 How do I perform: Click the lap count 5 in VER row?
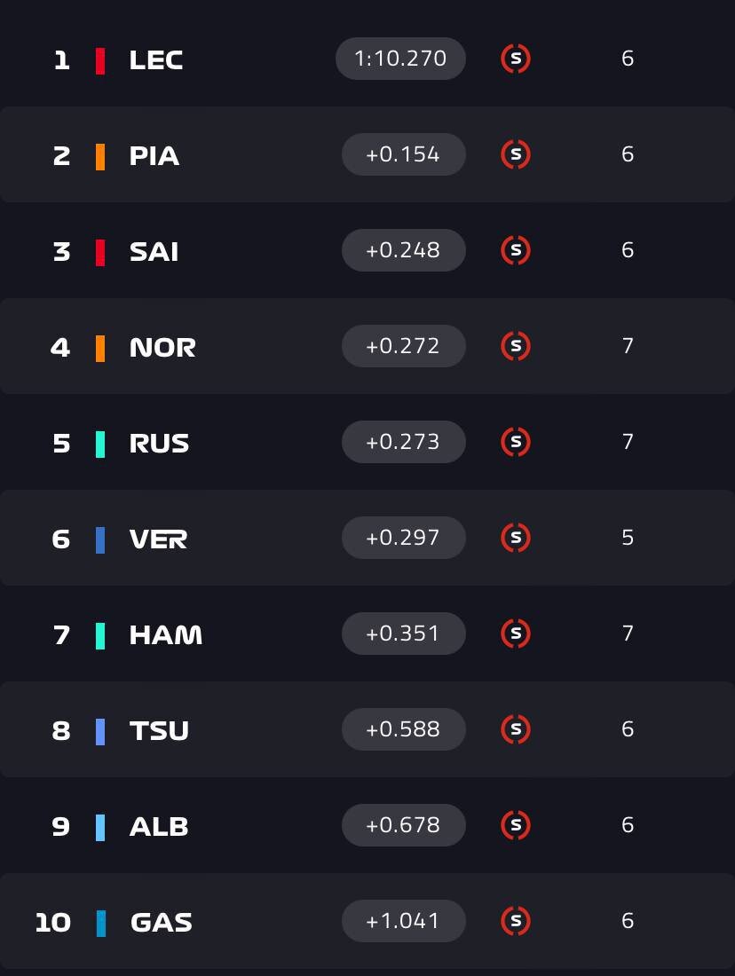[628, 539]
